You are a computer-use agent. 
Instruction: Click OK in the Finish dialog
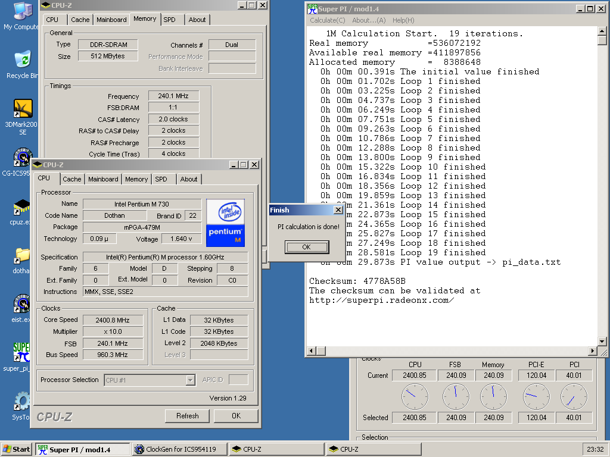pos(307,247)
